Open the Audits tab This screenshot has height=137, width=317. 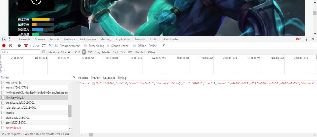(154, 39)
